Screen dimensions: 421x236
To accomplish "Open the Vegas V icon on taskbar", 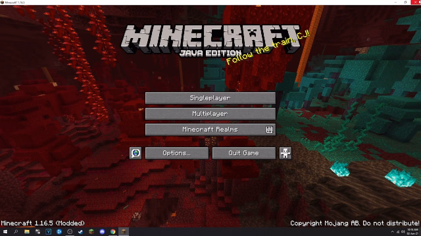I will pyautogui.click(x=48, y=232).
